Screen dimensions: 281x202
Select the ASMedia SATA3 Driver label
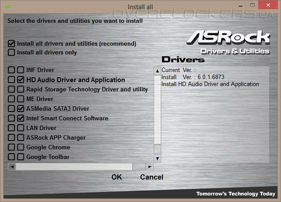point(58,109)
